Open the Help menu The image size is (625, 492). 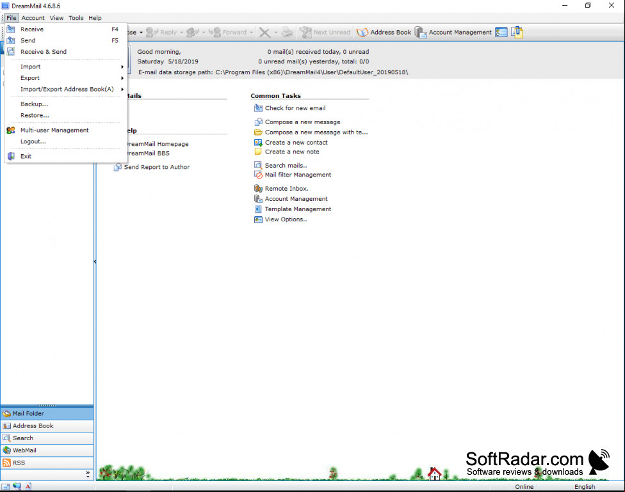pyautogui.click(x=95, y=18)
